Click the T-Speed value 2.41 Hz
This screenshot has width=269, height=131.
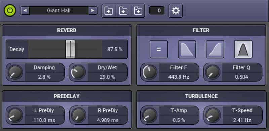pyautogui.click(x=242, y=120)
